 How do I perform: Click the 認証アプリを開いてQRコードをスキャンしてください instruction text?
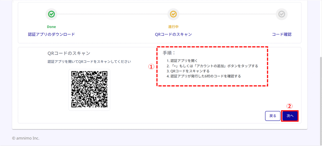click(x=89, y=61)
